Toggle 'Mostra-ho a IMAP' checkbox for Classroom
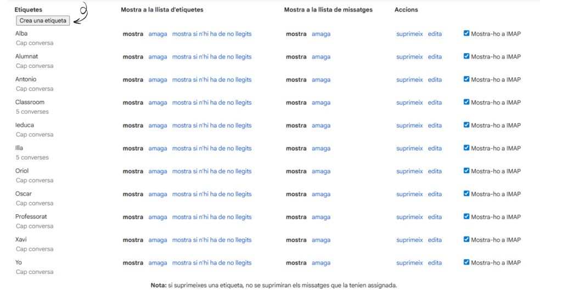 pos(467,102)
